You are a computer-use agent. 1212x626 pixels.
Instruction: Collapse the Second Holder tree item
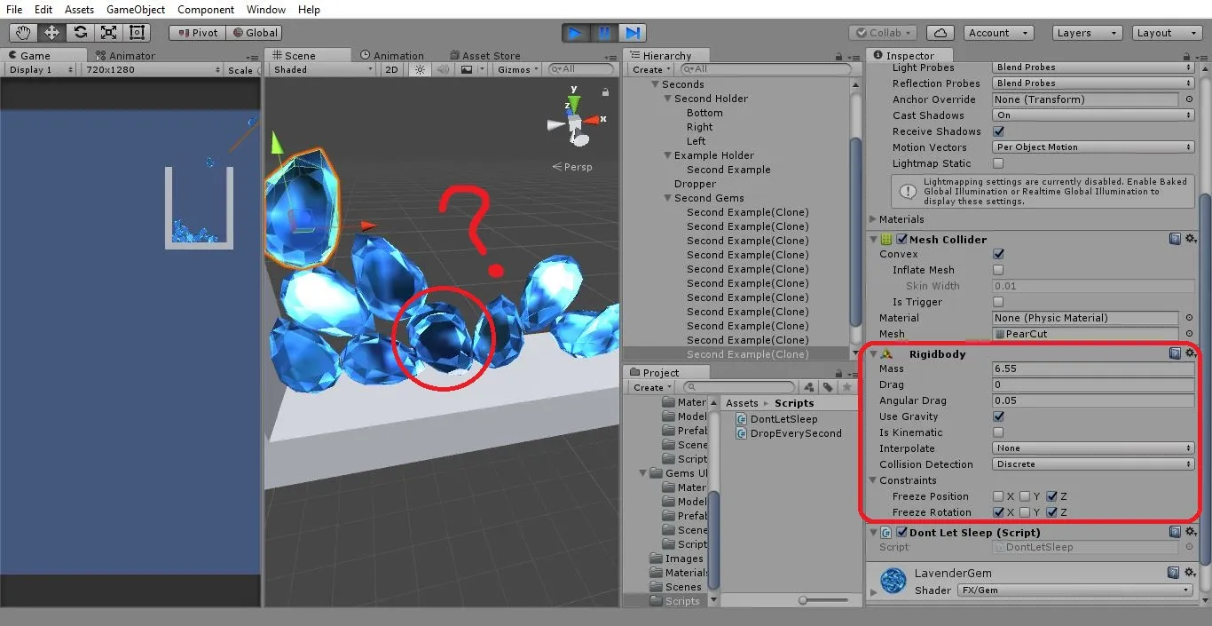(x=668, y=99)
